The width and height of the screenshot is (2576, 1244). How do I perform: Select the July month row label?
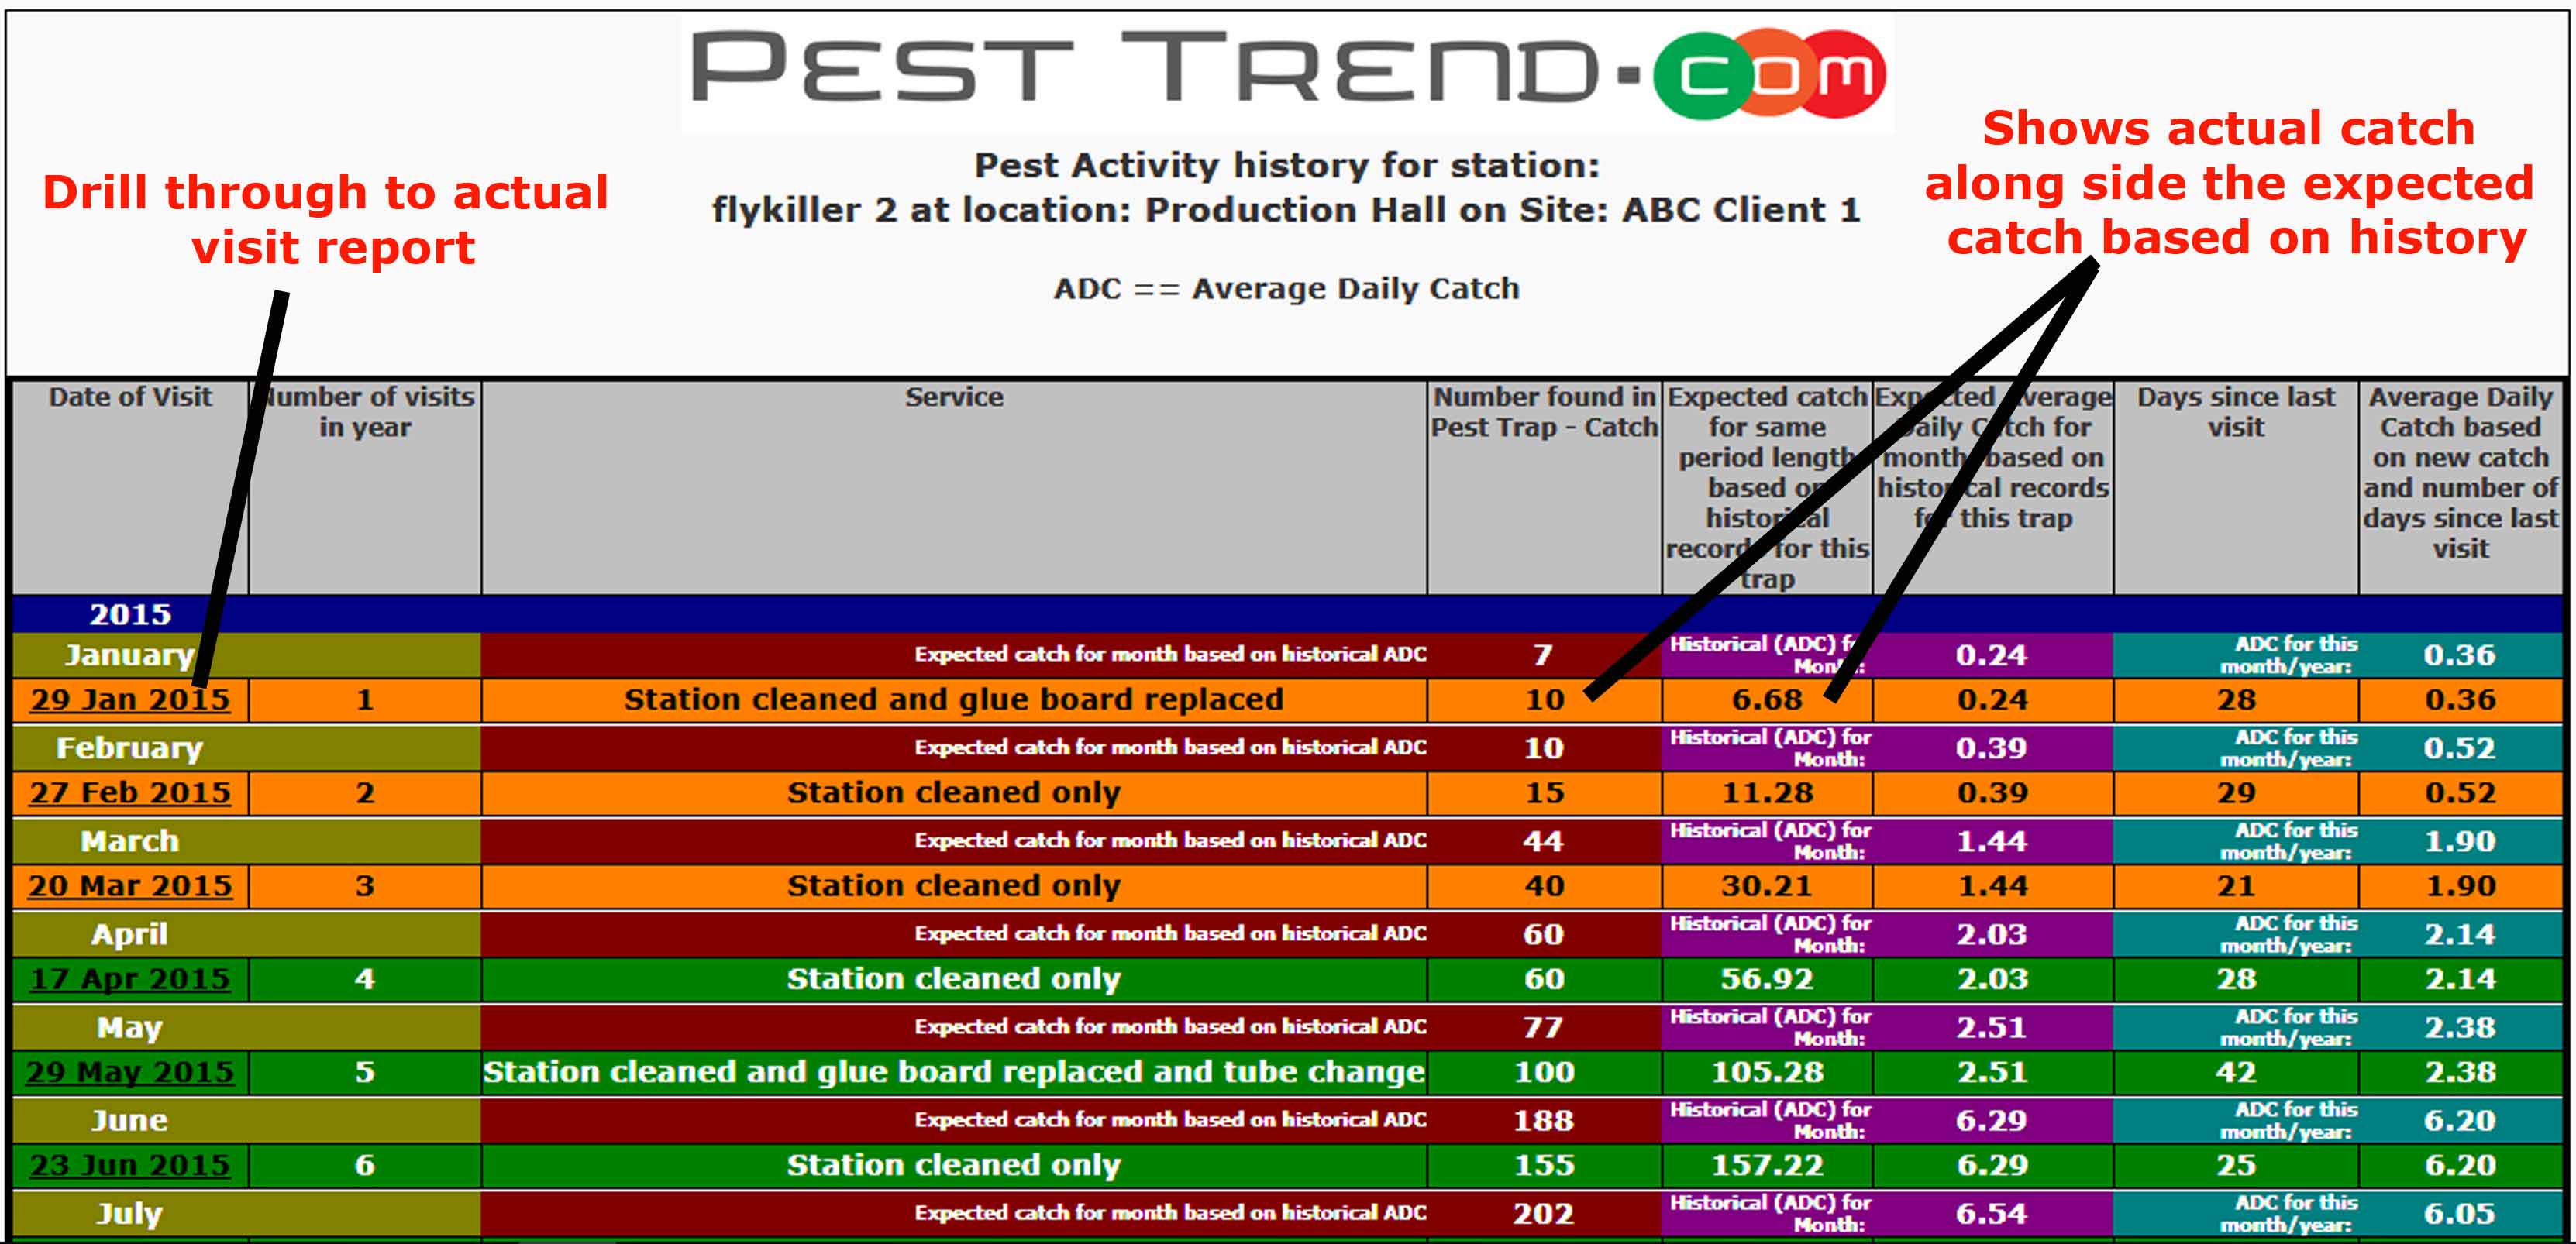pyautogui.click(x=130, y=1212)
